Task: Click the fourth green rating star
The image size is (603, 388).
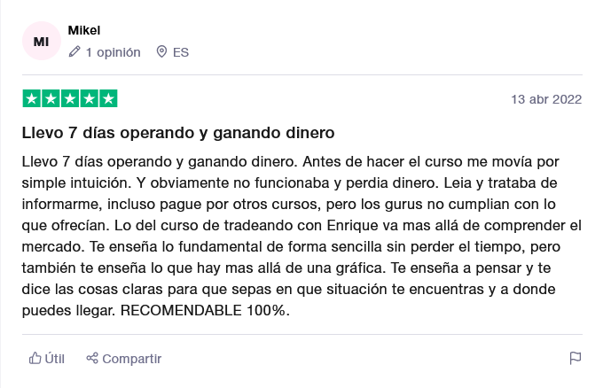Action: coord(90,98)
